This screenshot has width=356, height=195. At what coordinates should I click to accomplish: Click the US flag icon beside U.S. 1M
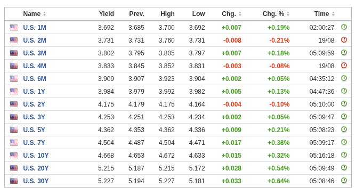click(14, 28)
